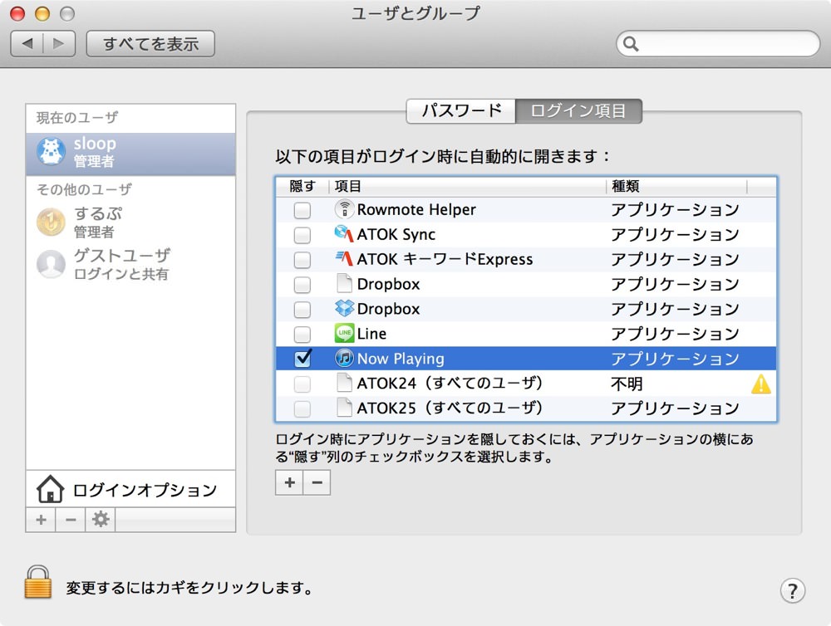Click into the search field
831x626 pixels.
coord(718,43)
